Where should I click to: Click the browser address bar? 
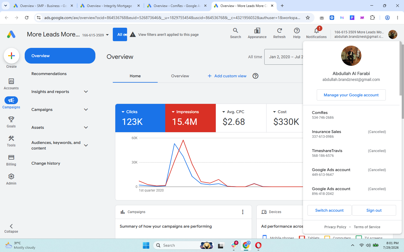[x=172, y=18]
